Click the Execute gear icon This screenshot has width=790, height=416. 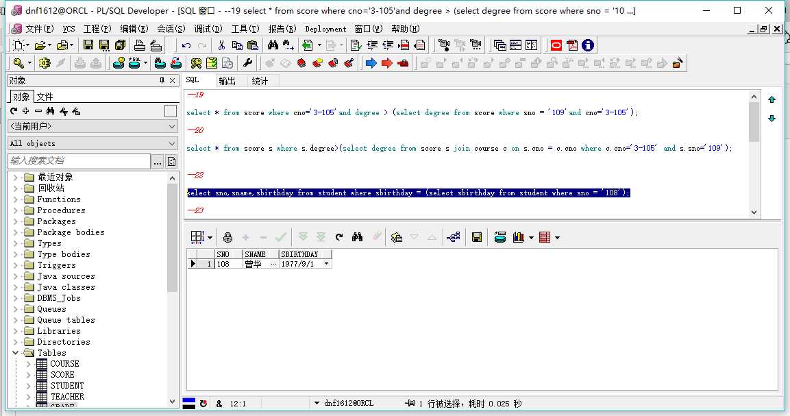(45, 63)
